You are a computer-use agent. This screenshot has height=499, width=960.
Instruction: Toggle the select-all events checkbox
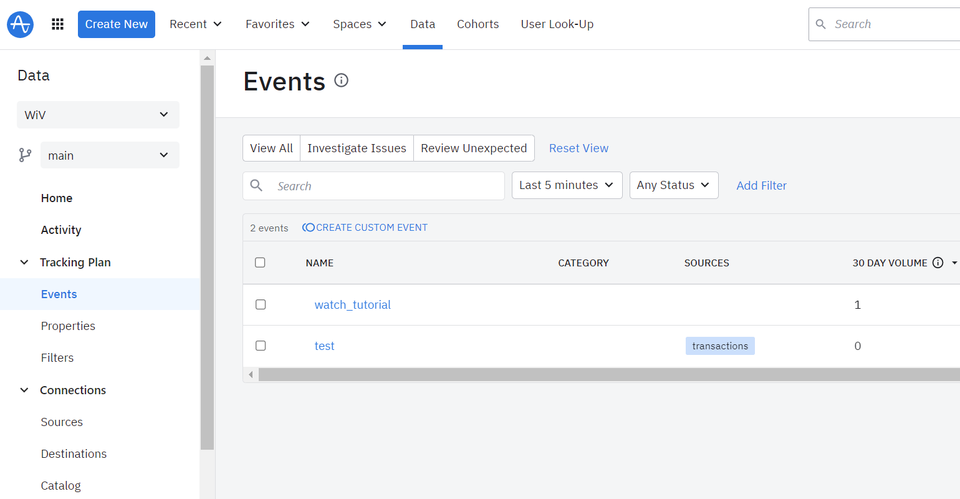261,263
